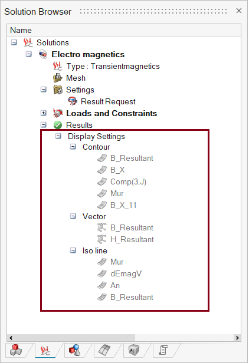The width and height of the screenshot is (249, 363).
Task: Click the horizontal scrollbar right arrow
Action: 237,338
